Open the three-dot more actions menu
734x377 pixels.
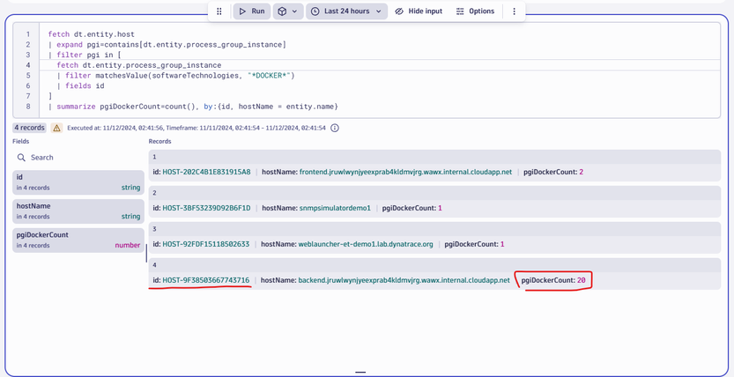point(515,11)
